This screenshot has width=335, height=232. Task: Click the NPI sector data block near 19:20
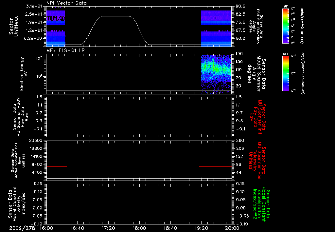(216, 28)
